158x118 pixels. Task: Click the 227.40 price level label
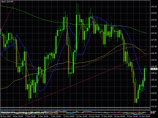click(x=154, y=47)
